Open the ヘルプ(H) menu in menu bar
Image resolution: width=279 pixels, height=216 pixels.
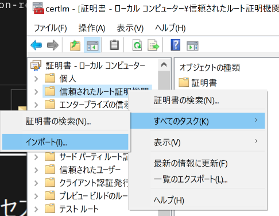170,28
